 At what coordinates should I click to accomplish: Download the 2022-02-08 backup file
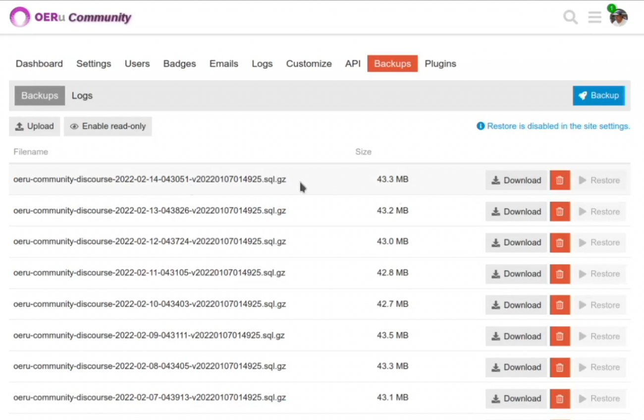point(516,367)
